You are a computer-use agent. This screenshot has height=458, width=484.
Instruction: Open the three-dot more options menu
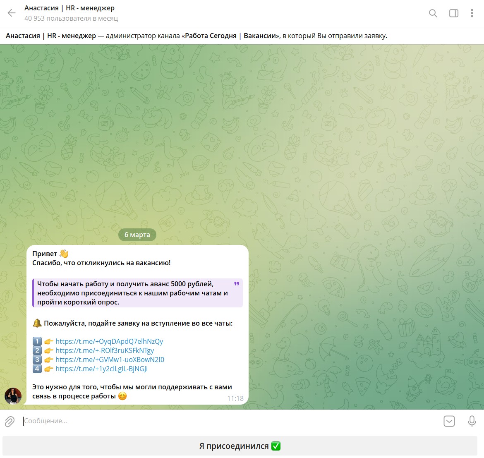click(472, 13)
